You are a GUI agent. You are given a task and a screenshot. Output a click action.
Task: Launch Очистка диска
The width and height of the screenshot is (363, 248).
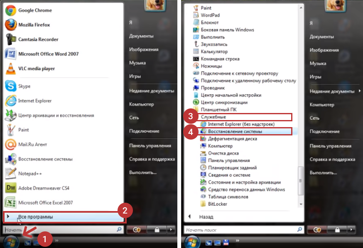click(x=219, y=153)
